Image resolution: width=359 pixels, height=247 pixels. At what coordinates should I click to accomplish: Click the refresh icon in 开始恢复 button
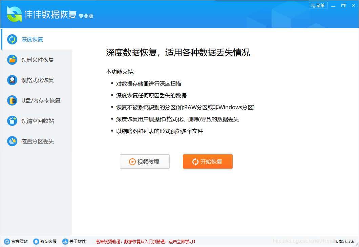coord(195,162)
